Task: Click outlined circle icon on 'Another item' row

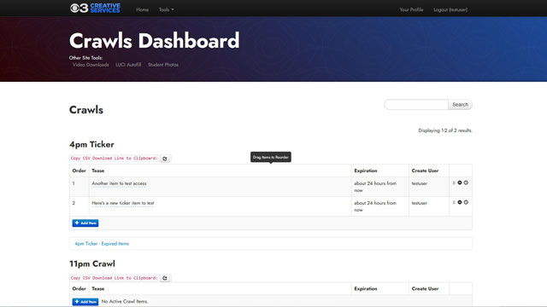Action: [x=466, y=182]
